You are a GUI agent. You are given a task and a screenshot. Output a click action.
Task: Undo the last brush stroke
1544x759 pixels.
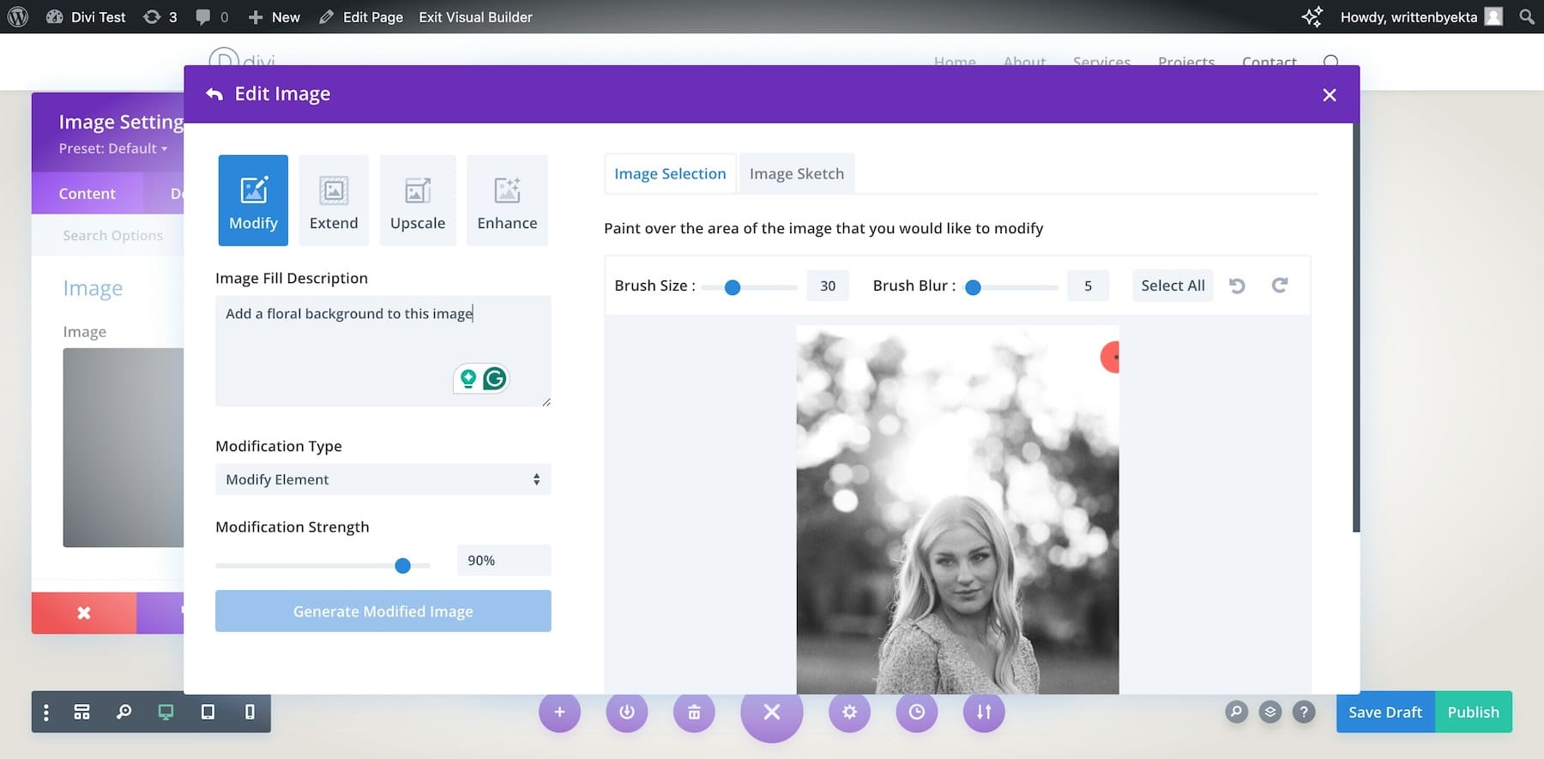point(1237,286)
